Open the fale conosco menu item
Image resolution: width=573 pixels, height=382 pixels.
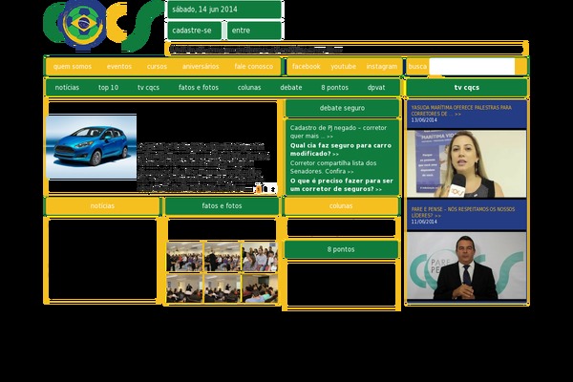pos(254,67)
